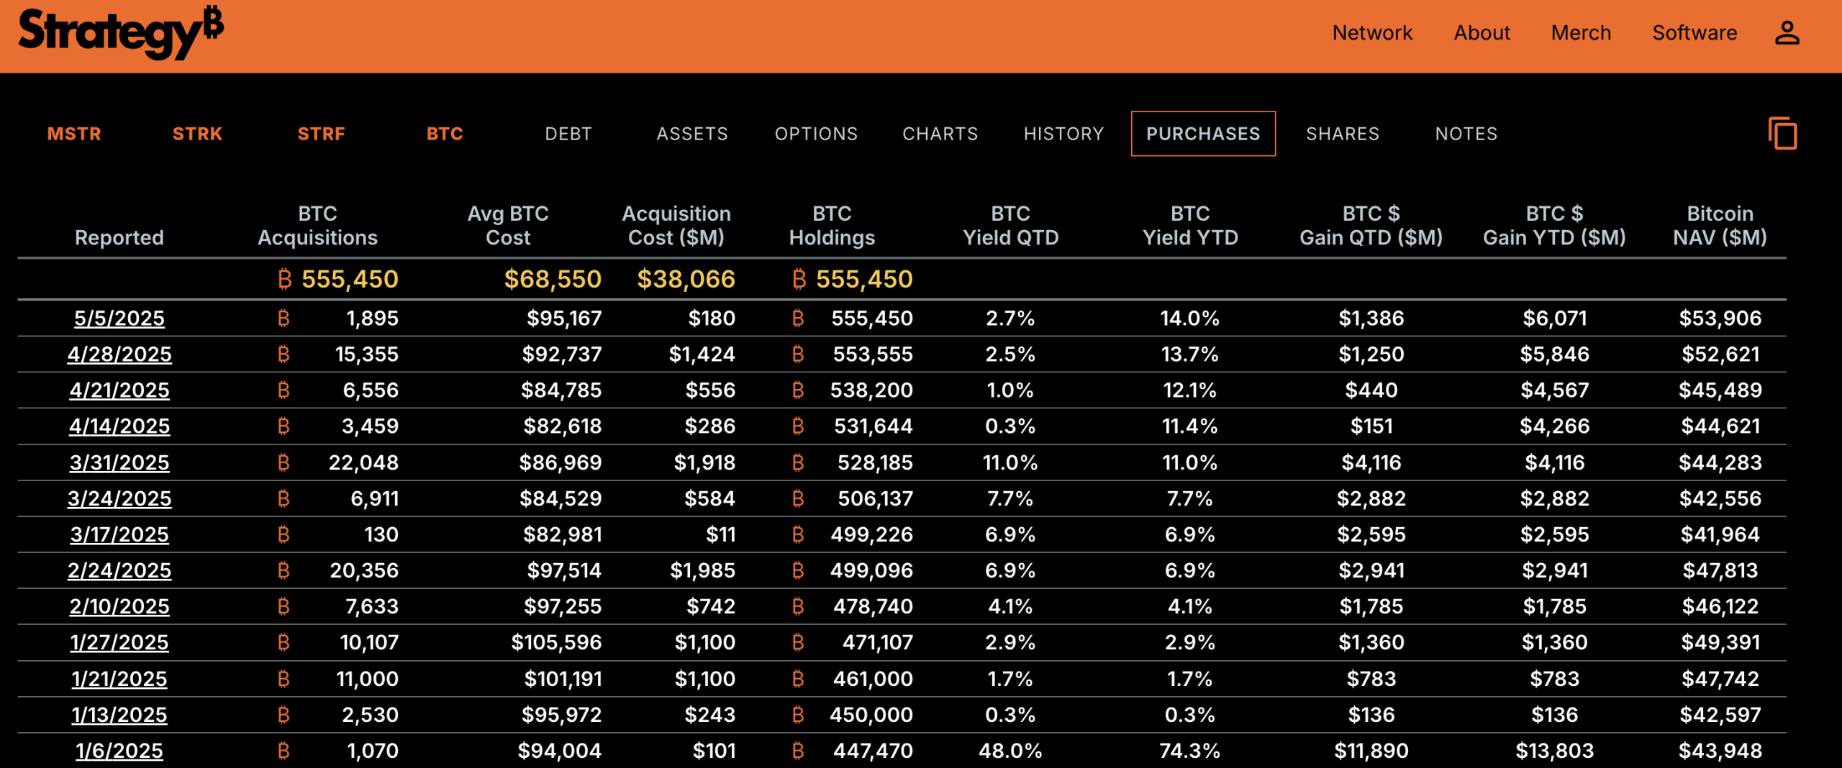
Task: Open the 2/10/2025 report link
Action: [x=119, y=606]
